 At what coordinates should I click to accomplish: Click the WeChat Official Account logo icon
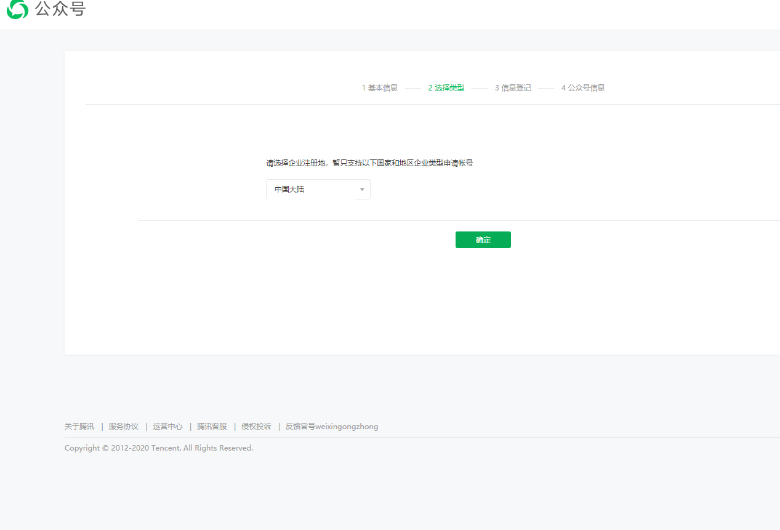point(17,9)
